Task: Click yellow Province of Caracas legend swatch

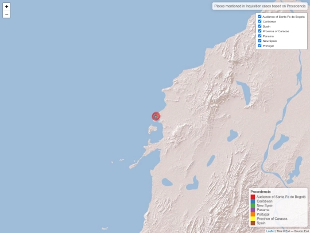Action: coord(253,219)
